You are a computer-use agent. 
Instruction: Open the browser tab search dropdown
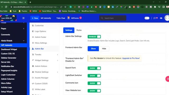click(x=153, y=2)
